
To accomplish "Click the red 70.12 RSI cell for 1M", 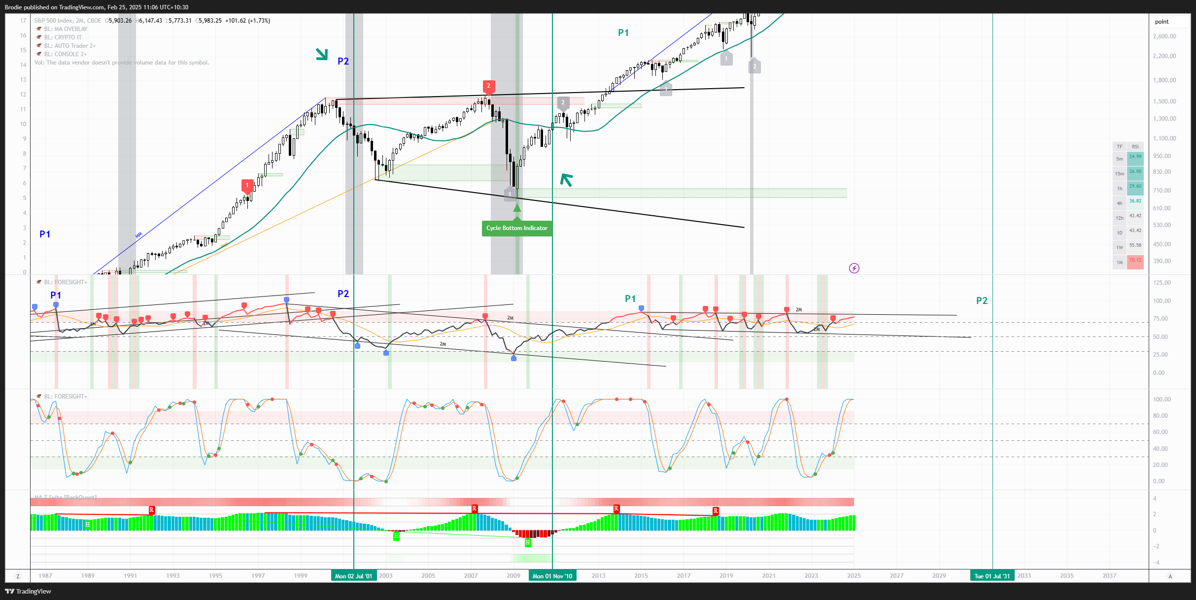I will coord(1135,262).
